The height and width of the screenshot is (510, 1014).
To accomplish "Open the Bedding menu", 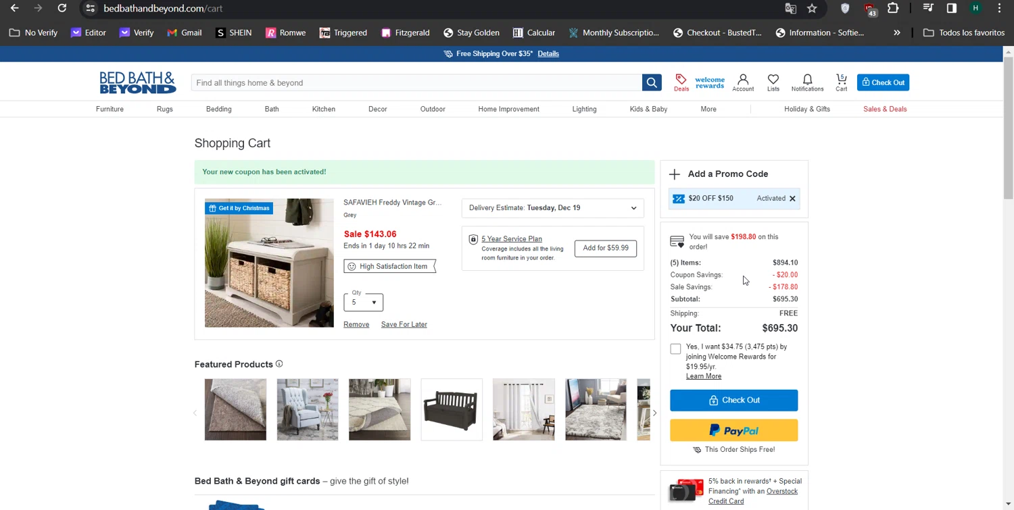I will (x=218, y=109).
